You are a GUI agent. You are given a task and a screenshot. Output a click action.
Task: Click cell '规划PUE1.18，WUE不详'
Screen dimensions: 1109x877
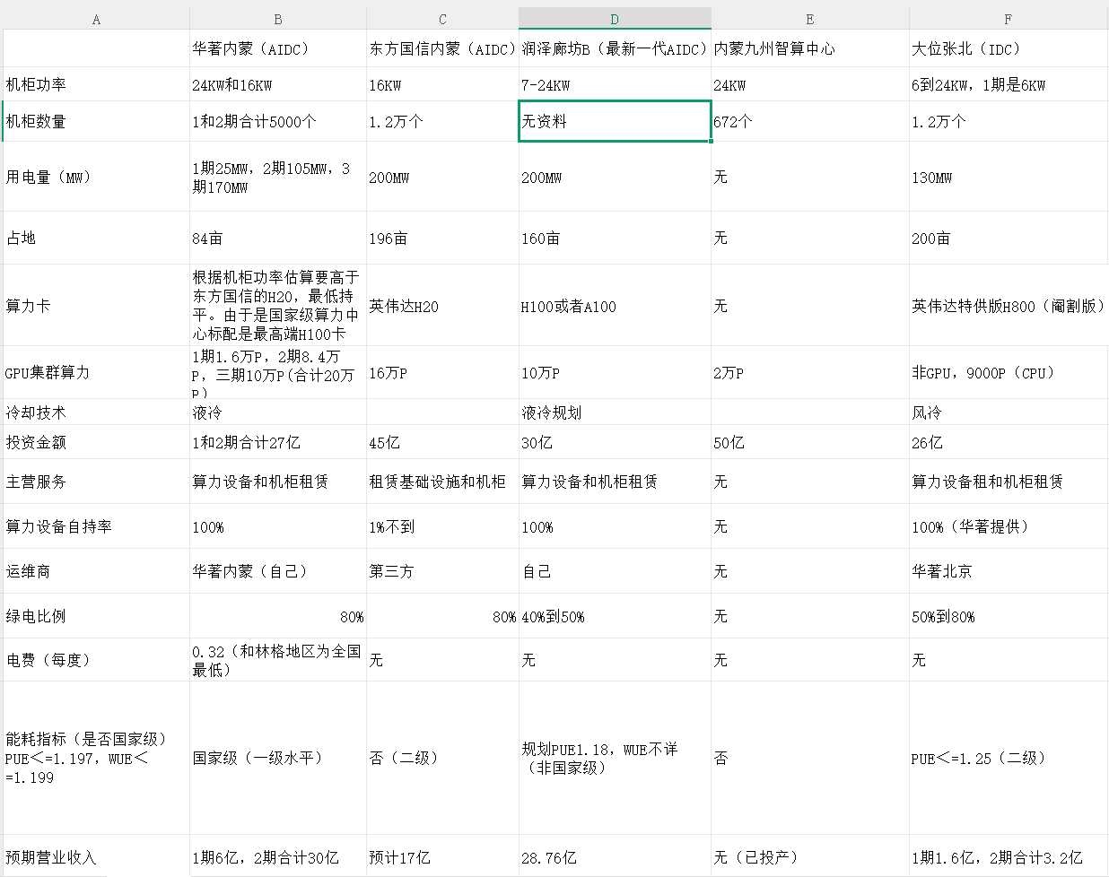click(615, 758)
